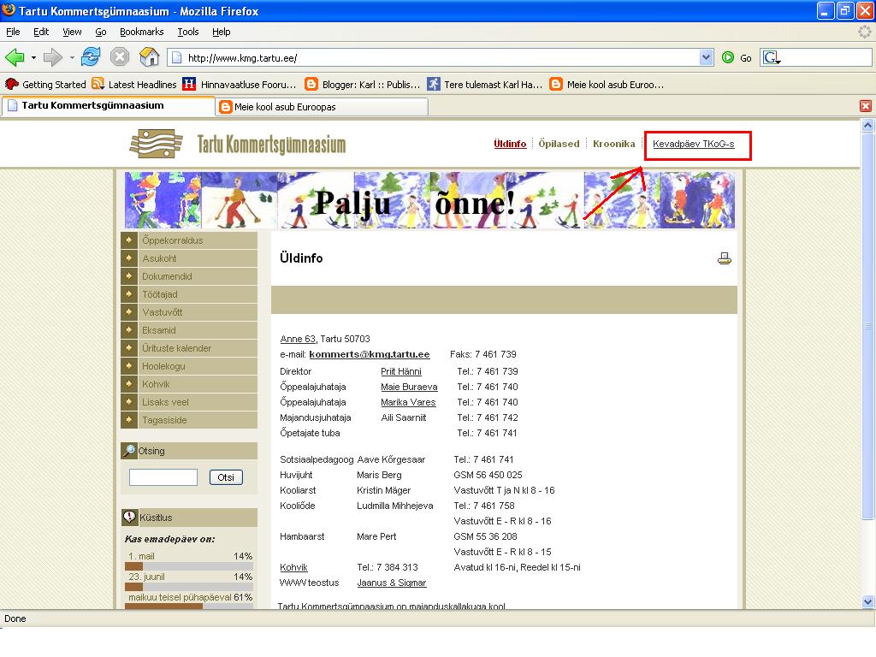The width and height of the screenshot is (876, 657).
Task: Click the page scrollbar up arrow
Action: click(x=867, y=125)
